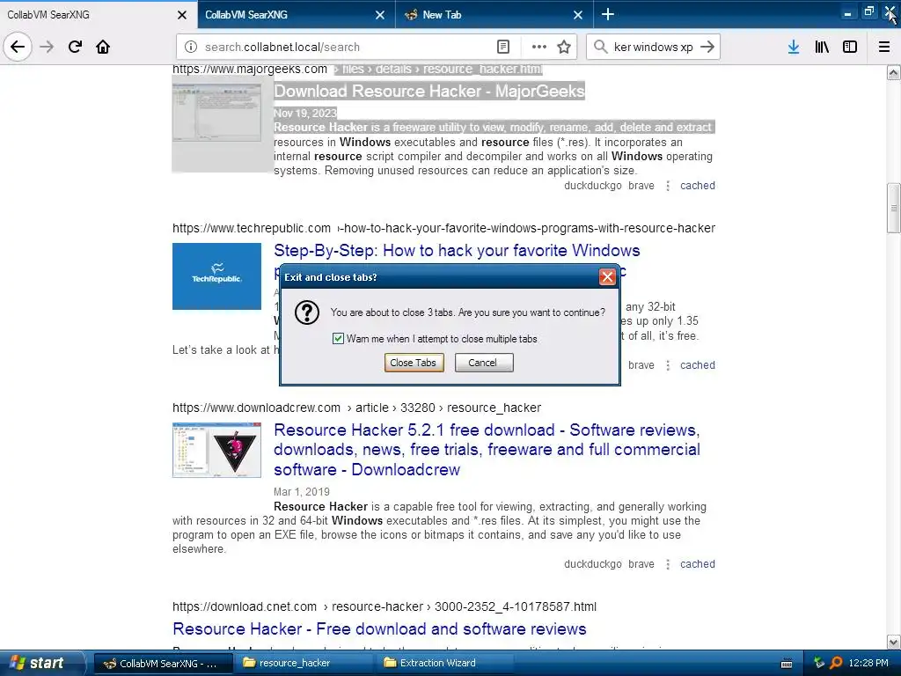Open page actions three-dot menu
This screenshot has height=676, width=901.
[x=539, y=47]
